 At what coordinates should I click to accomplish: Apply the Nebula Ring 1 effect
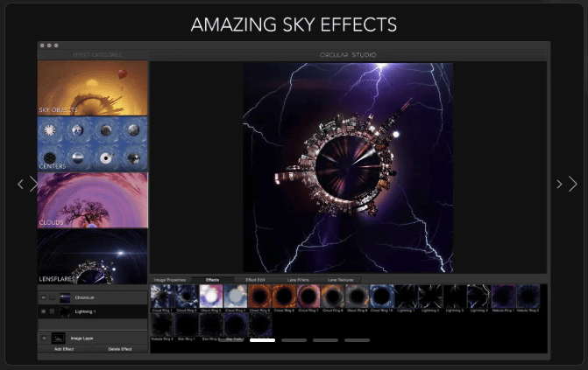(504, 297)
